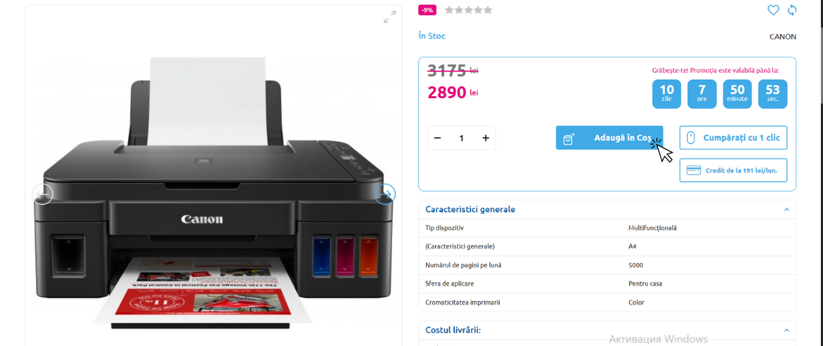The height and width of the screenshot is (346, 823).
Task: Click the main printer product image
Action: coord(213,194)
